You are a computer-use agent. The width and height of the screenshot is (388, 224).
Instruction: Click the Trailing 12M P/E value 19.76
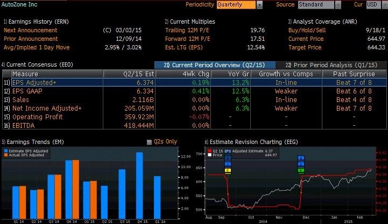point(258,30)
